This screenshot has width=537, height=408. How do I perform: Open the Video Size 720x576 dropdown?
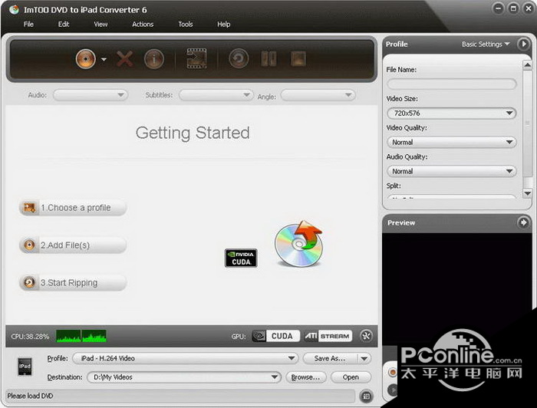click(452, 113)
